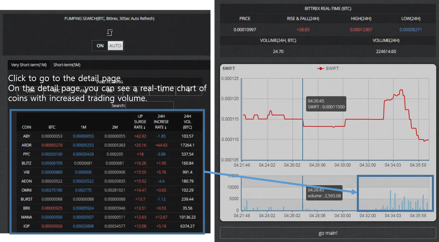The height and width of the screenshot is (242, 439).
Task: Open IOP coin detail row
Action: 109,226
